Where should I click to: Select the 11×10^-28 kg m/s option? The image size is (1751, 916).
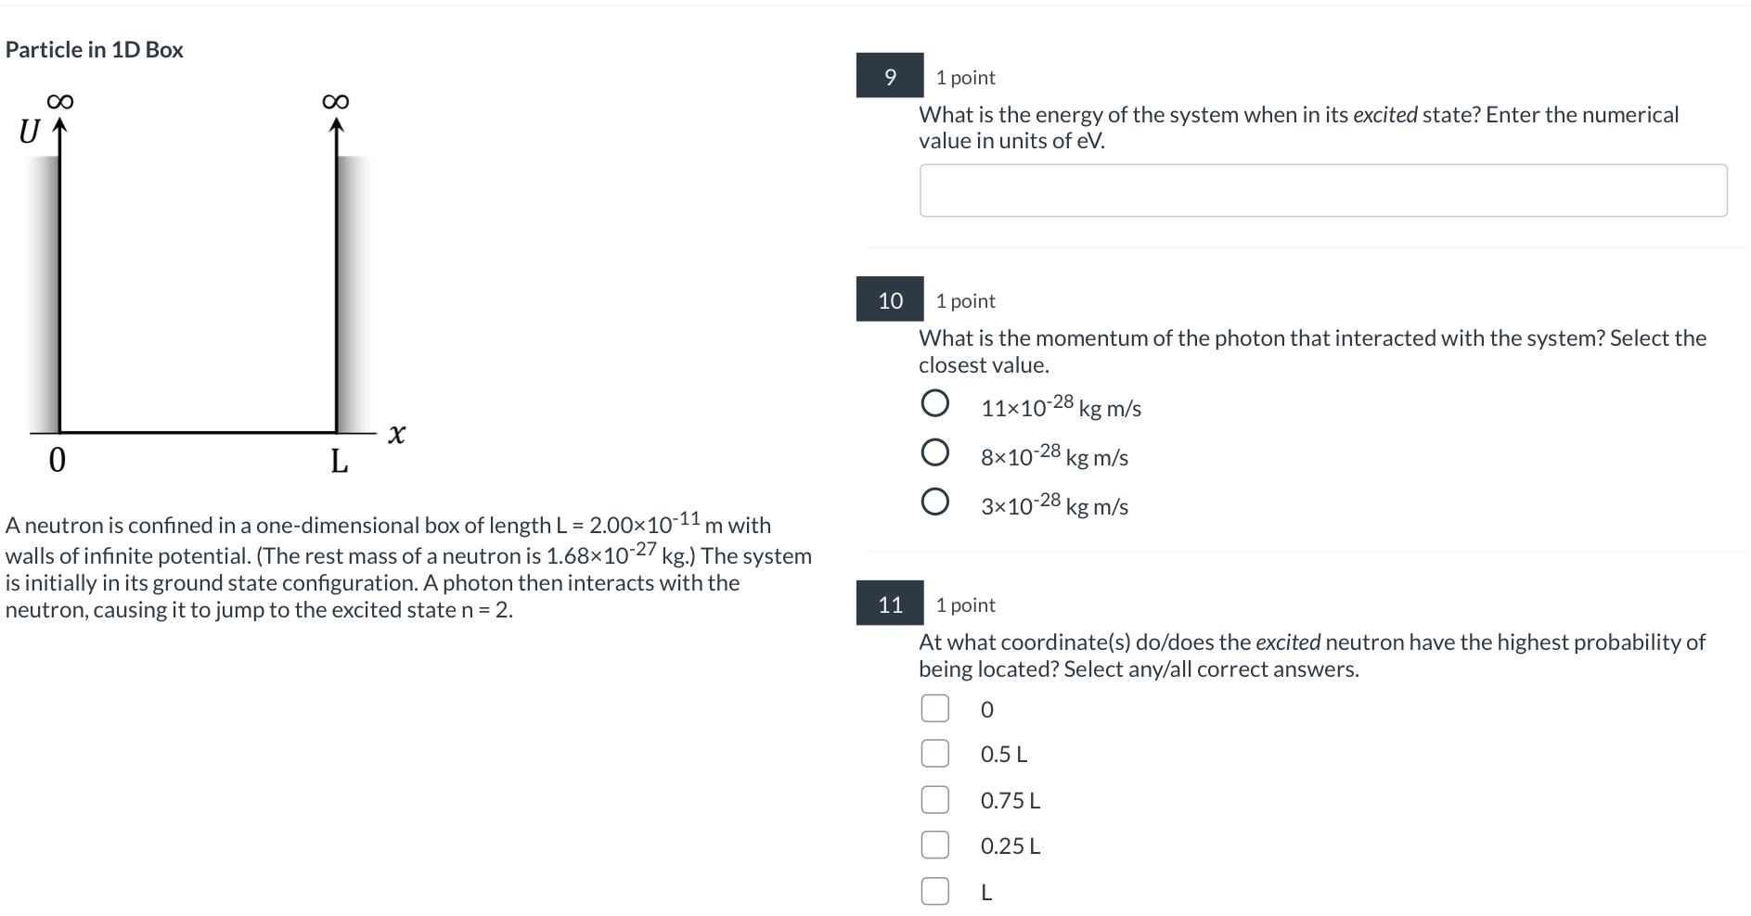(x=934, y=403)
